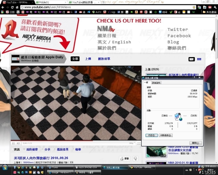Open the 360p quality dropdown
Viewport: 218px width, 175px height.
click(x=132, y=143)
